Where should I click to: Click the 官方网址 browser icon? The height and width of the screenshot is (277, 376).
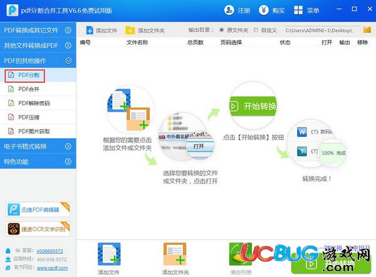[x=8, y=268]
